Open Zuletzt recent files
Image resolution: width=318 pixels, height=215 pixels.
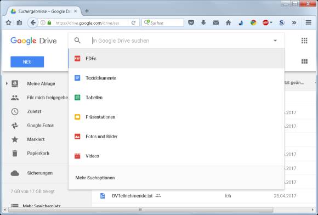pyautogui.click(x=34, y=111)
